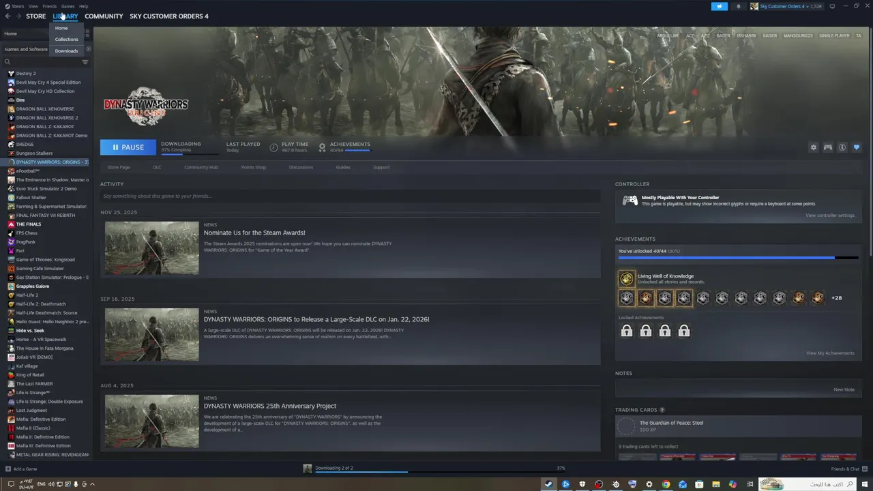Go forward with navigation arrow
This screenshot has height=491, width=873.
[18, 16]
